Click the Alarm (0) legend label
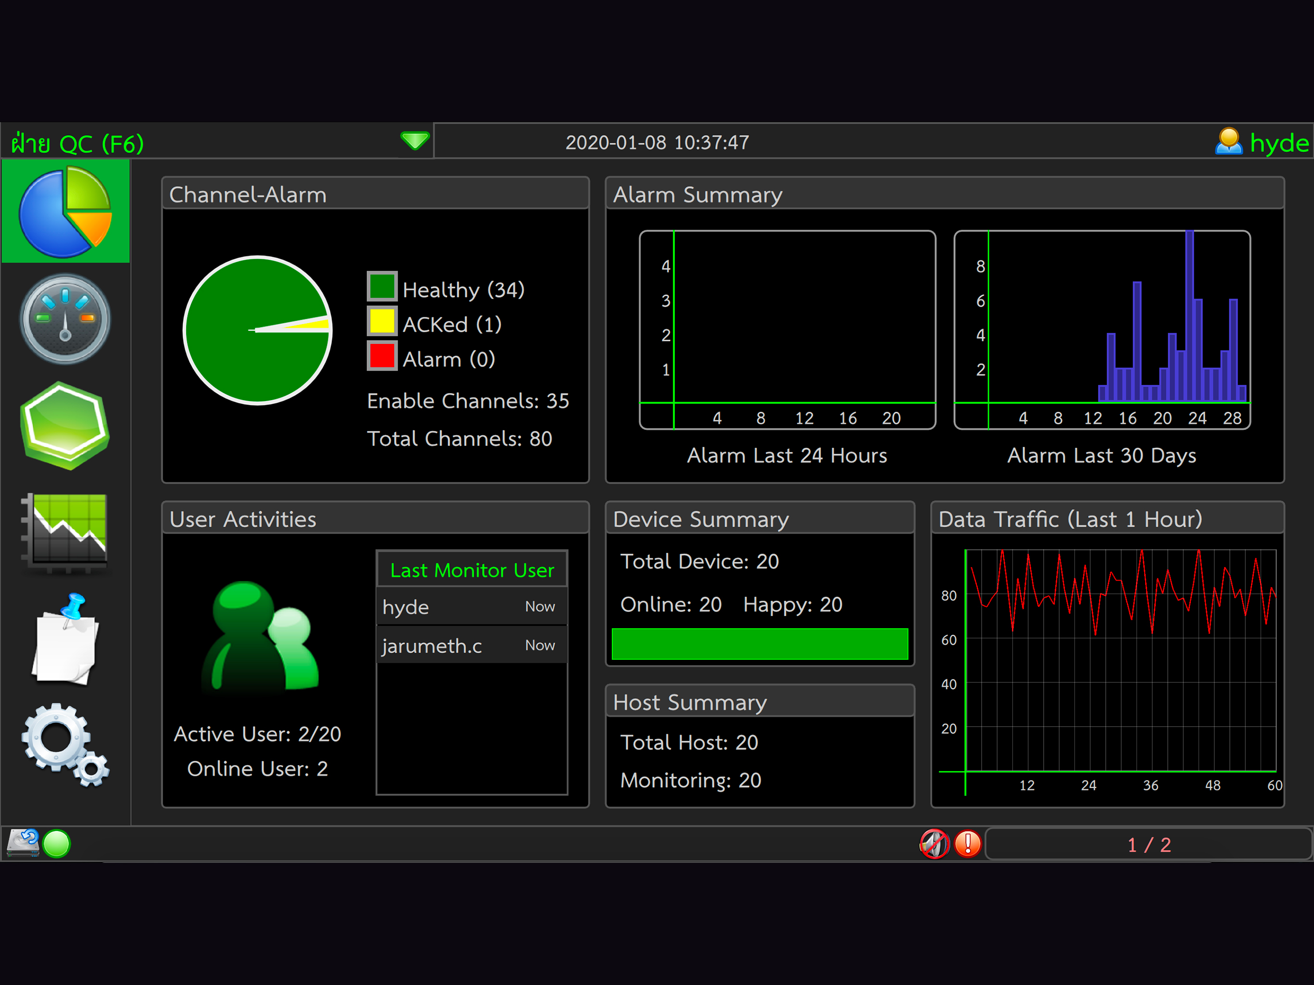Image resolution: width=1314 pixels, height=985 pixels. tap(448, 359)
